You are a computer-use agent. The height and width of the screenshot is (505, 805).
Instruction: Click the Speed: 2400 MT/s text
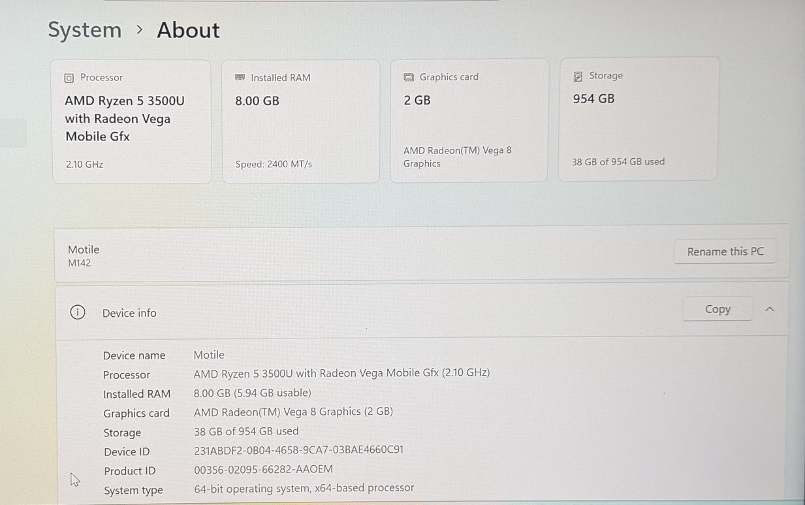tap(274, 165)
